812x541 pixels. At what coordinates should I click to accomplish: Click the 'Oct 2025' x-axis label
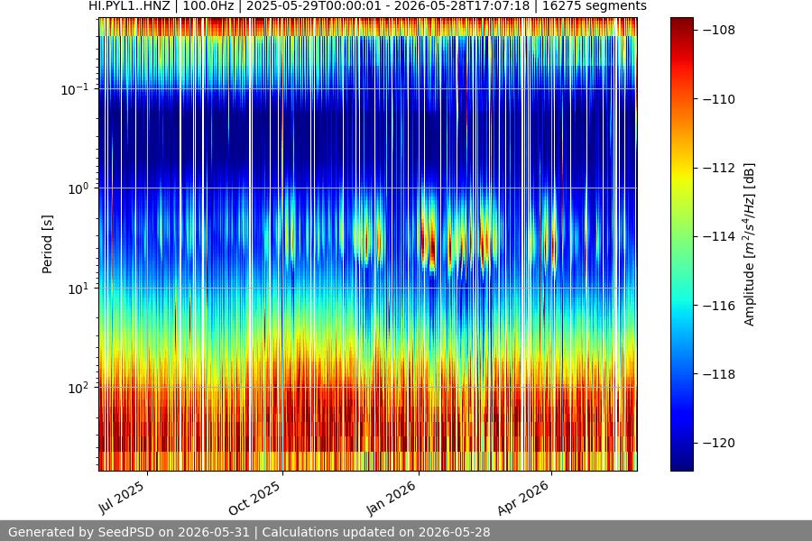click(x=254, y=498)
